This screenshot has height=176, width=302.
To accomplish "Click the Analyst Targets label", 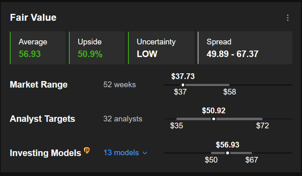I will [x=42, y=119].
